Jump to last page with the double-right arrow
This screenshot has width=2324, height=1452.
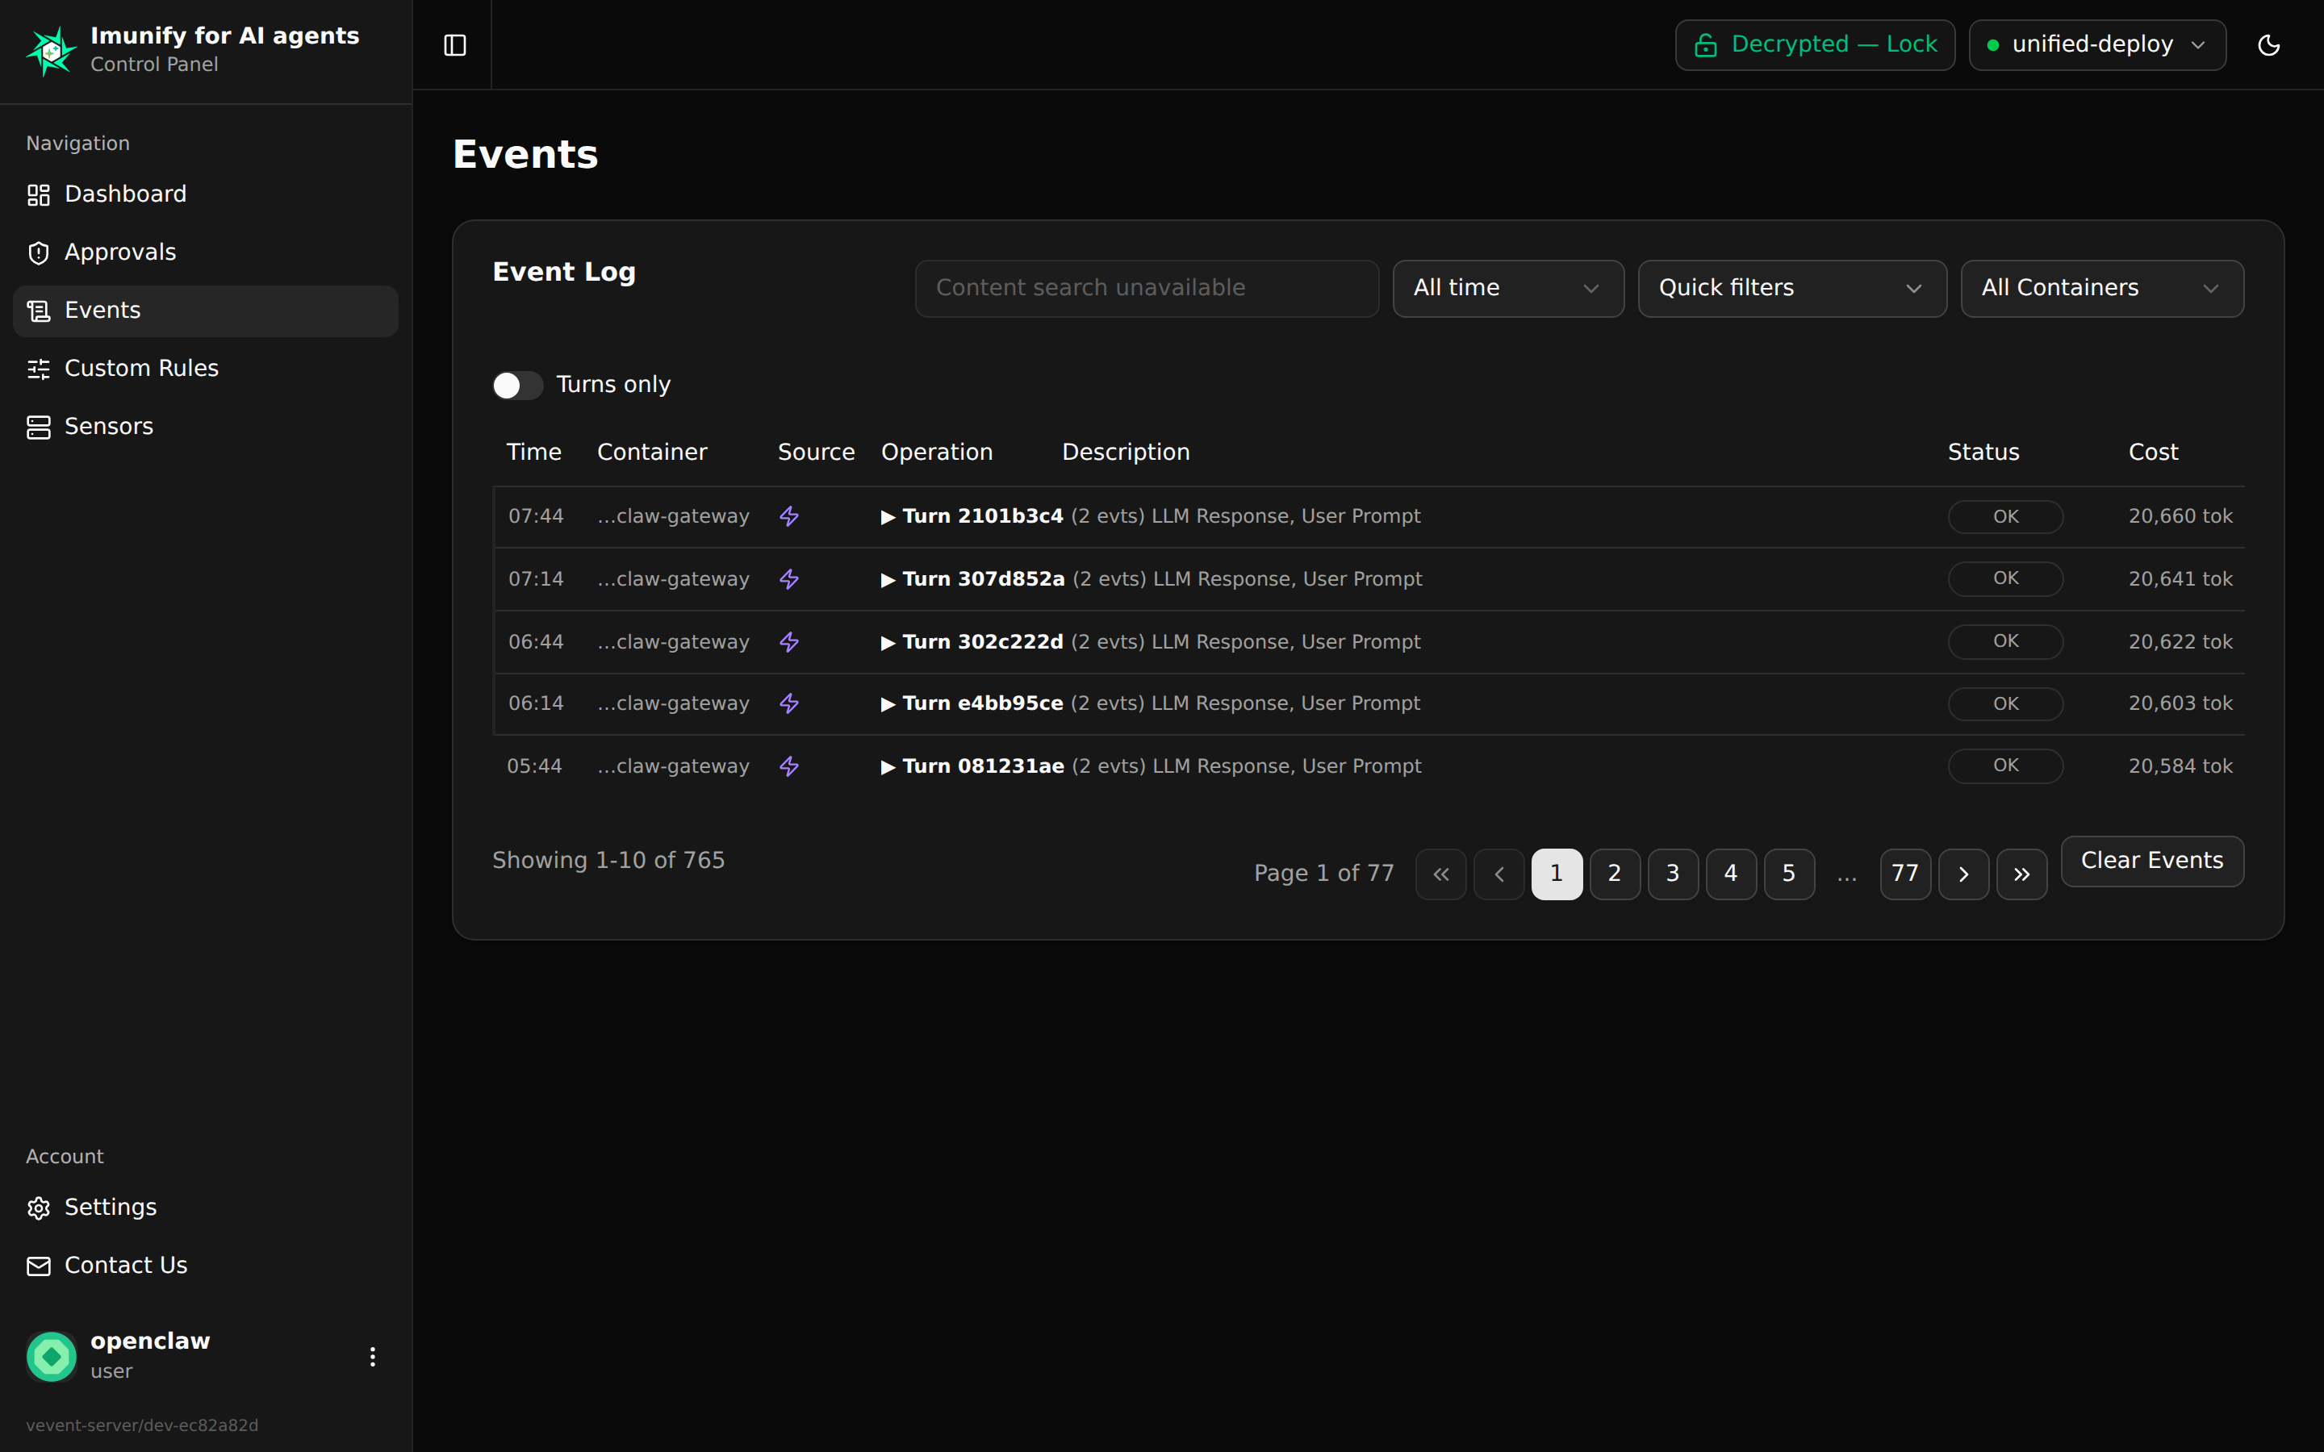2021,874
